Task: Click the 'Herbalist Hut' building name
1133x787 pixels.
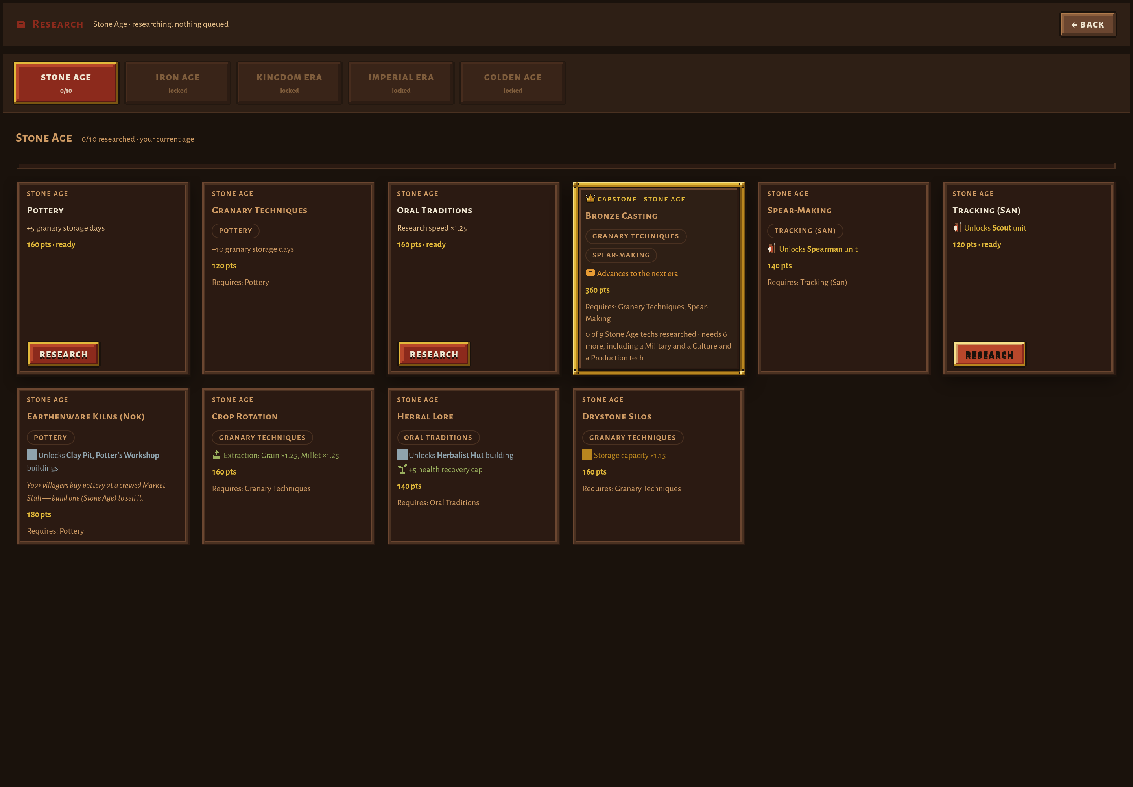Action: [x=460, y=454]
